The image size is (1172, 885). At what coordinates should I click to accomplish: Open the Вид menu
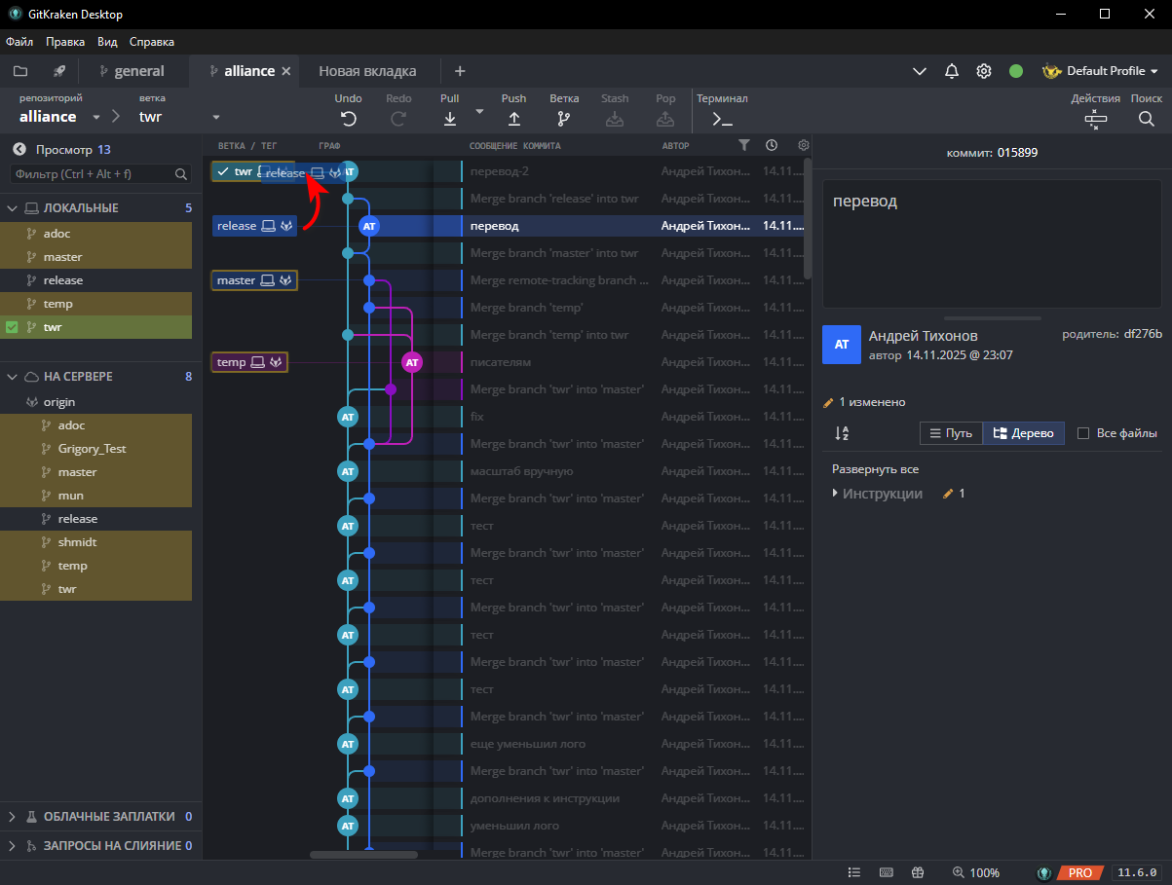click(x=107, y=42)
